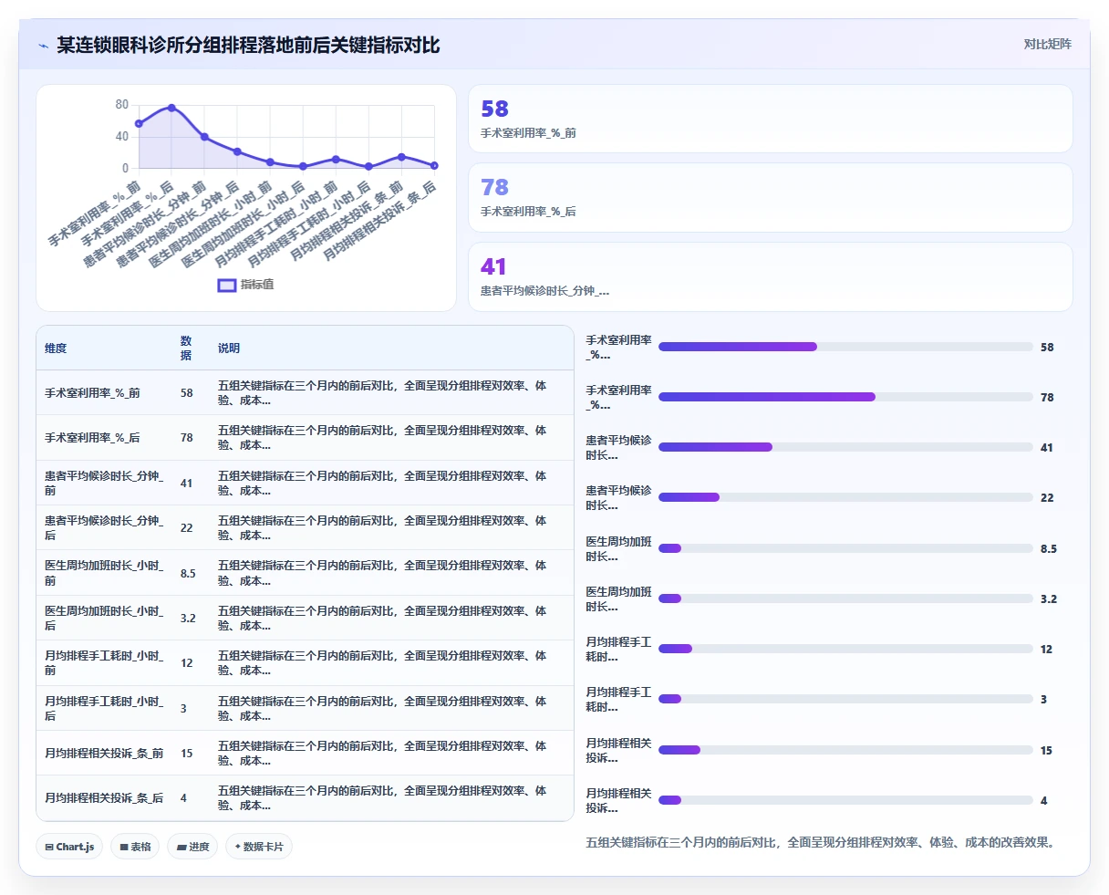
Task: Click table cell 患者平均候诊时长_分钟_后
Action: point(104,528)
